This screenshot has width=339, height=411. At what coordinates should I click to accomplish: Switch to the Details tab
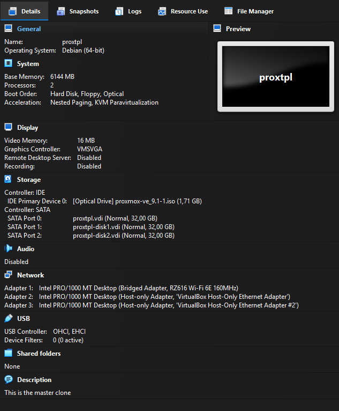24,11
